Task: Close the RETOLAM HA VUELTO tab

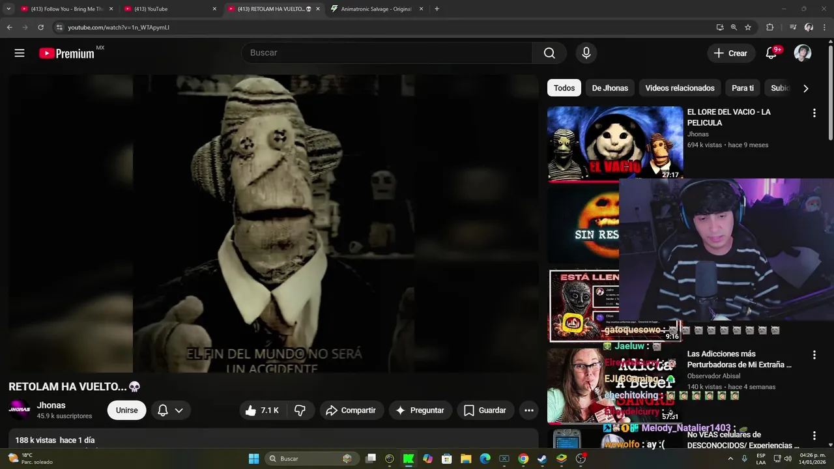Action: (x=318, y=9)
